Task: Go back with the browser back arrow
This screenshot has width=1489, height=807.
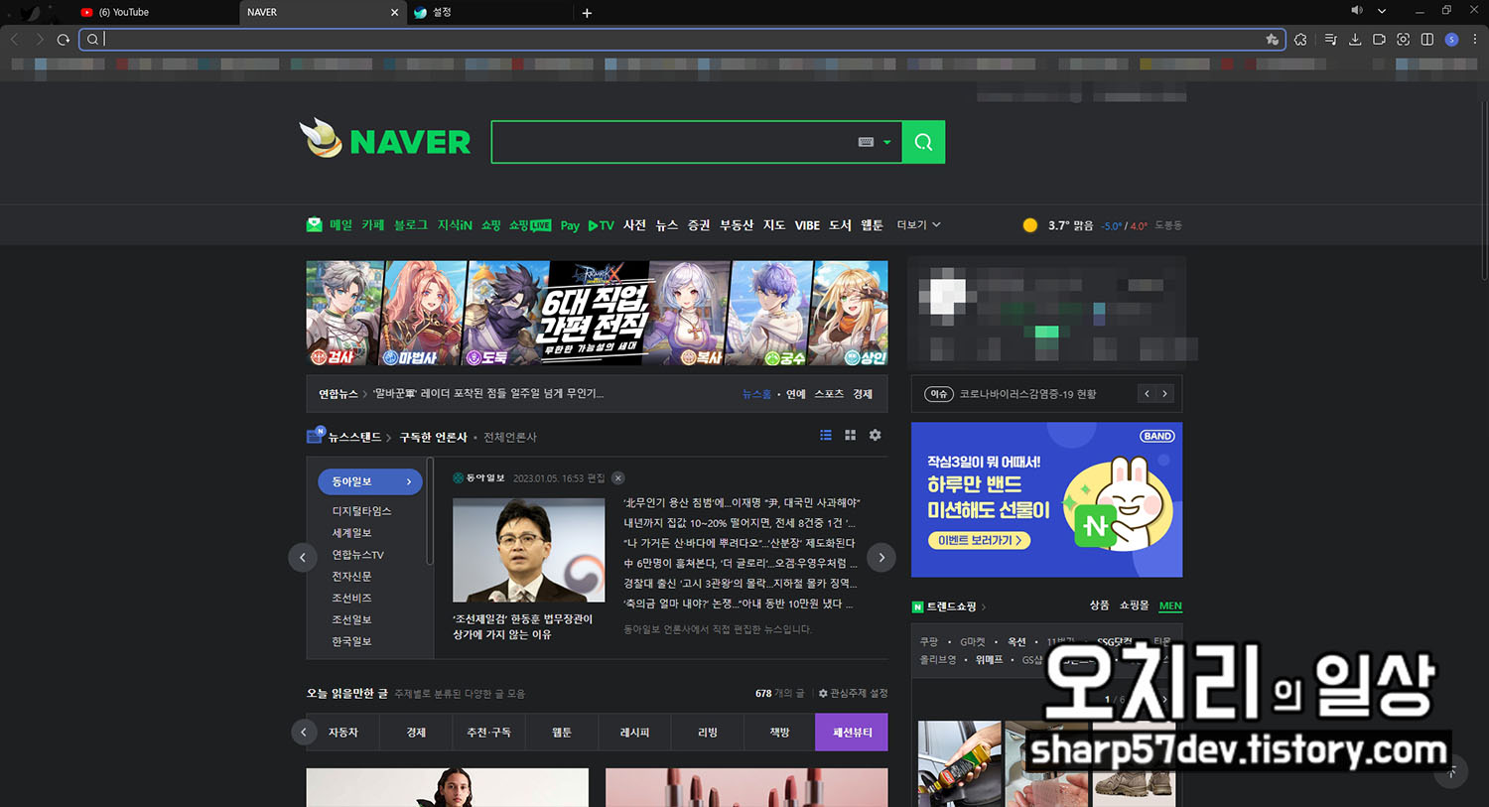Action: tap(15, 40)
